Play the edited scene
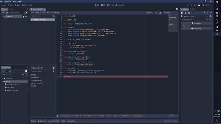 click(x=199, y=5)
